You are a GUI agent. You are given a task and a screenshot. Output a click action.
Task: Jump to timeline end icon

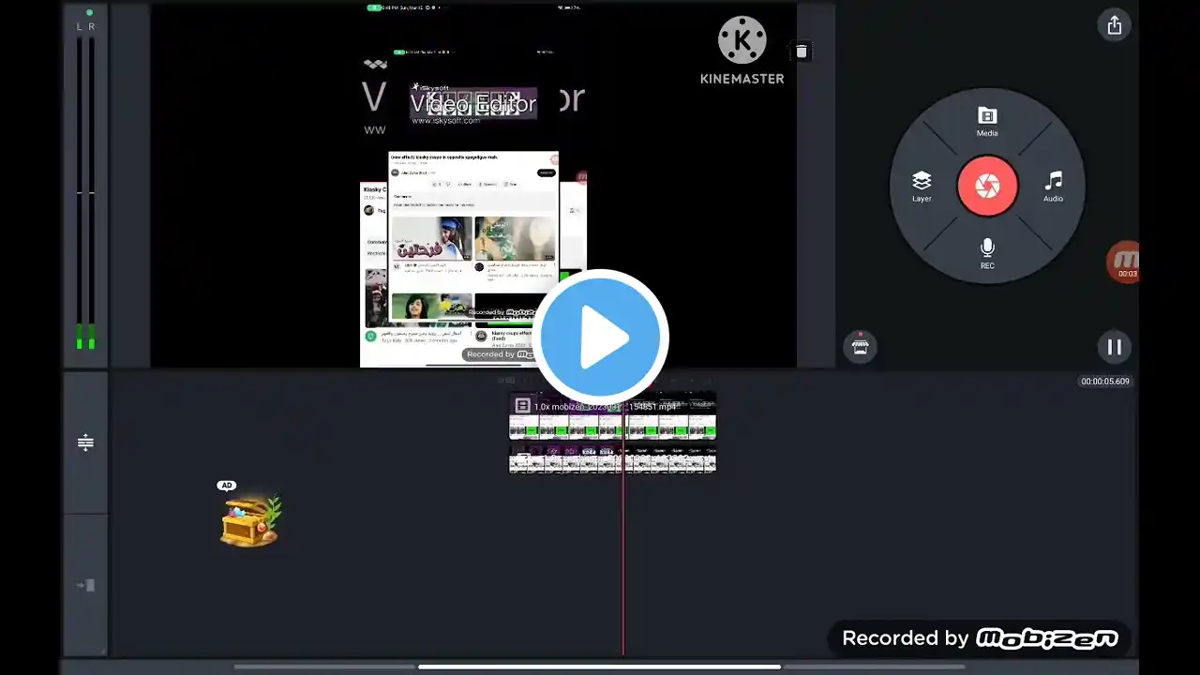click(x=85, y=586)
